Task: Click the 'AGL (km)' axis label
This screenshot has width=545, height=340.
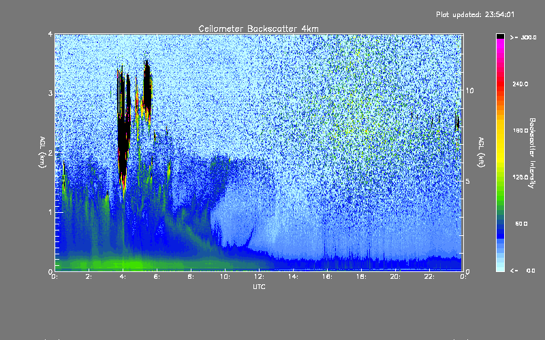Action: point(43,152)
